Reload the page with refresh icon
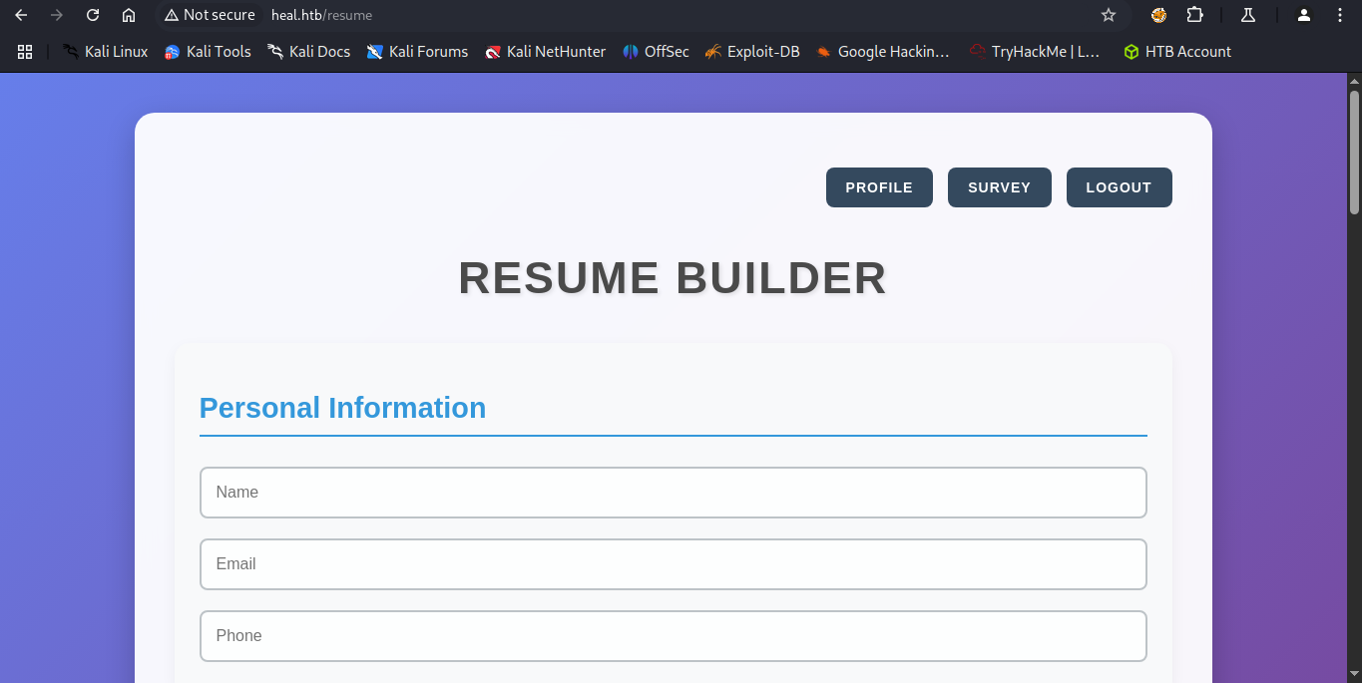This screenshot has height=683, width=1362. [93, 15]
